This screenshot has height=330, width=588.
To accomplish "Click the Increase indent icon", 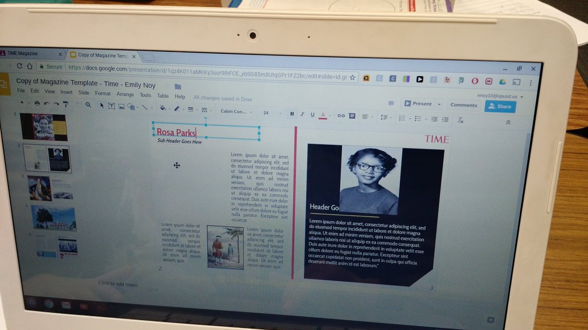I will pos(445,119).
